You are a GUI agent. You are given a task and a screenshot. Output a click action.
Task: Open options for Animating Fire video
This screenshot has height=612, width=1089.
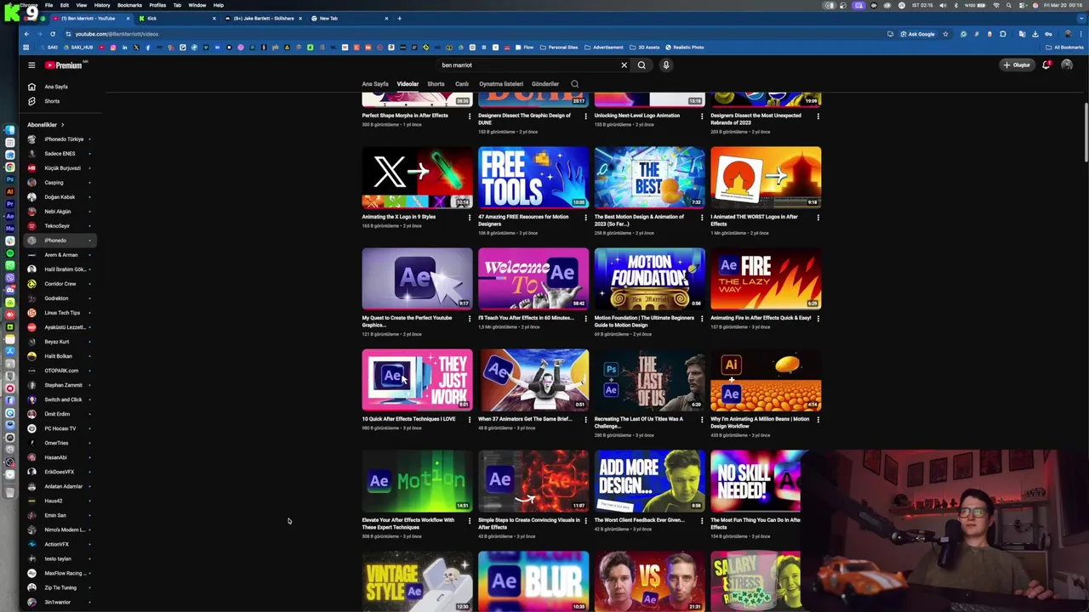coord(818,319)
